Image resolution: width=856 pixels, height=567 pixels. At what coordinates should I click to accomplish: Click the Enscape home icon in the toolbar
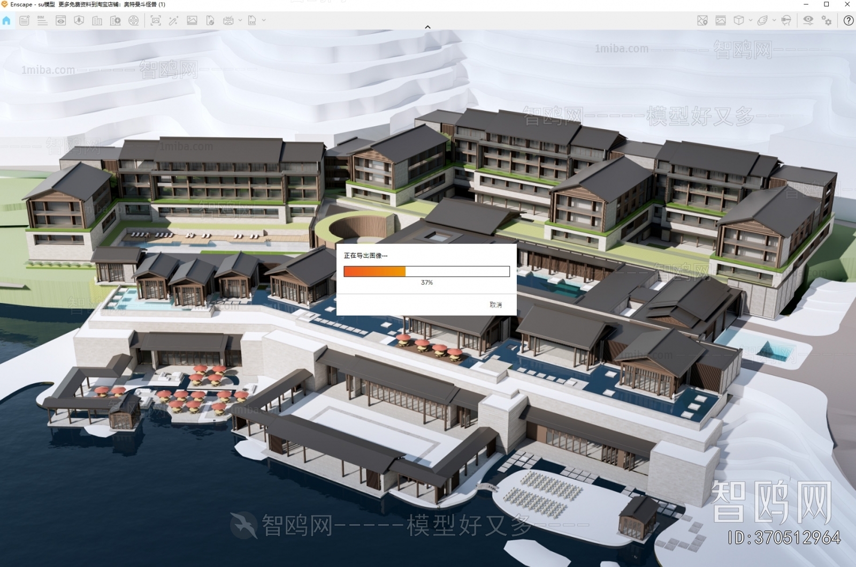[7, 21]
